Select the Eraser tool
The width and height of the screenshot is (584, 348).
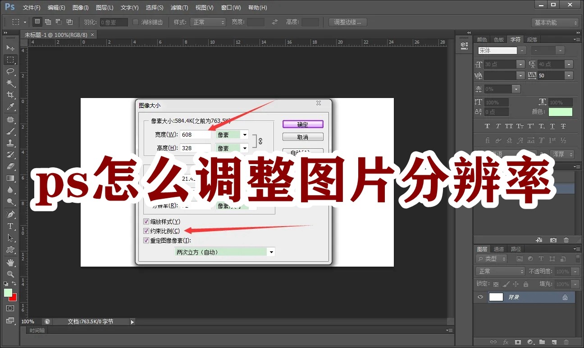pyautogui.click(x=10, y=166)
